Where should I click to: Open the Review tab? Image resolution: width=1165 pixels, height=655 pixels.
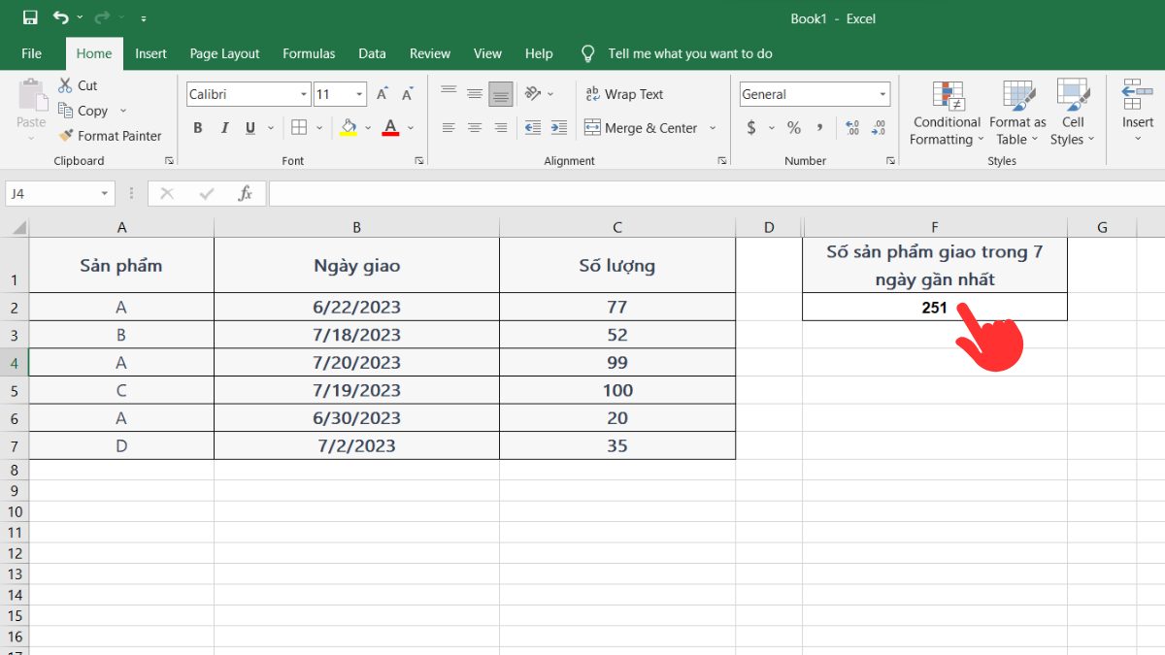point(430,53)
